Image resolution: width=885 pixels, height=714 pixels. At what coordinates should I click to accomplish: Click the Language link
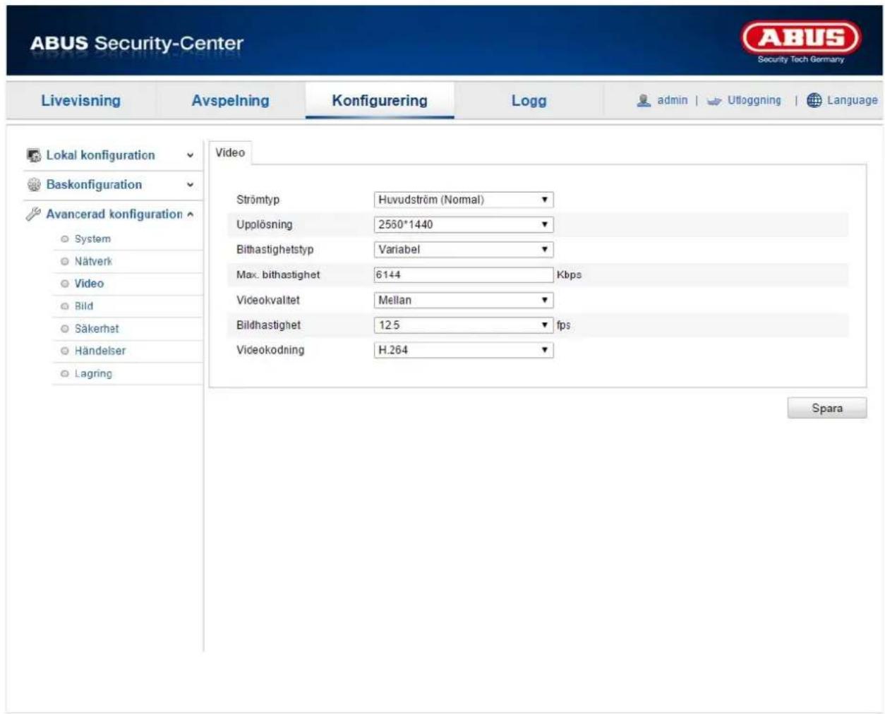(852, 100)
